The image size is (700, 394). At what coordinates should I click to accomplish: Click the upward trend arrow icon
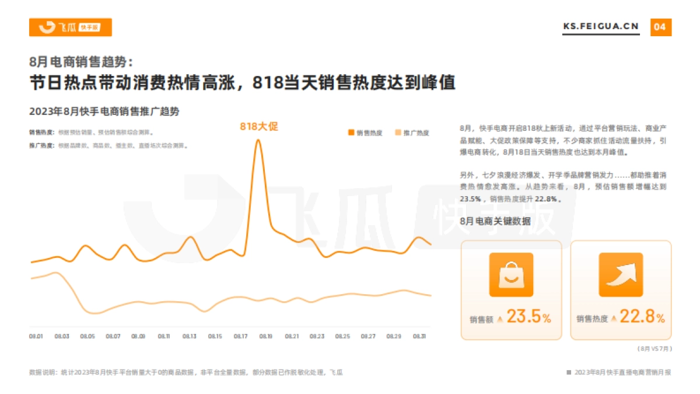click(621, 274)
